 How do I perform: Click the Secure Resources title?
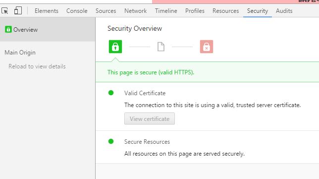[147, 141]
